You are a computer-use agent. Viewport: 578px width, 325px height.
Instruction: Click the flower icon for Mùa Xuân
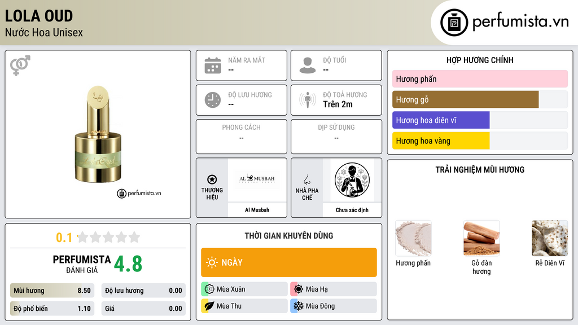pos(209,289)
